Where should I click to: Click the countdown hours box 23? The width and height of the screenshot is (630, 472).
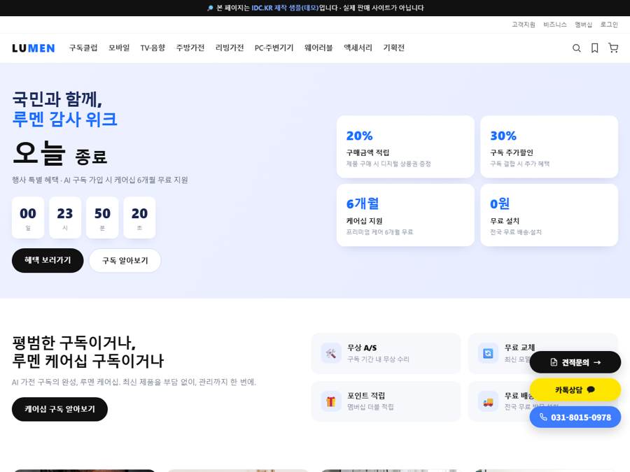[x=65, y=217]
